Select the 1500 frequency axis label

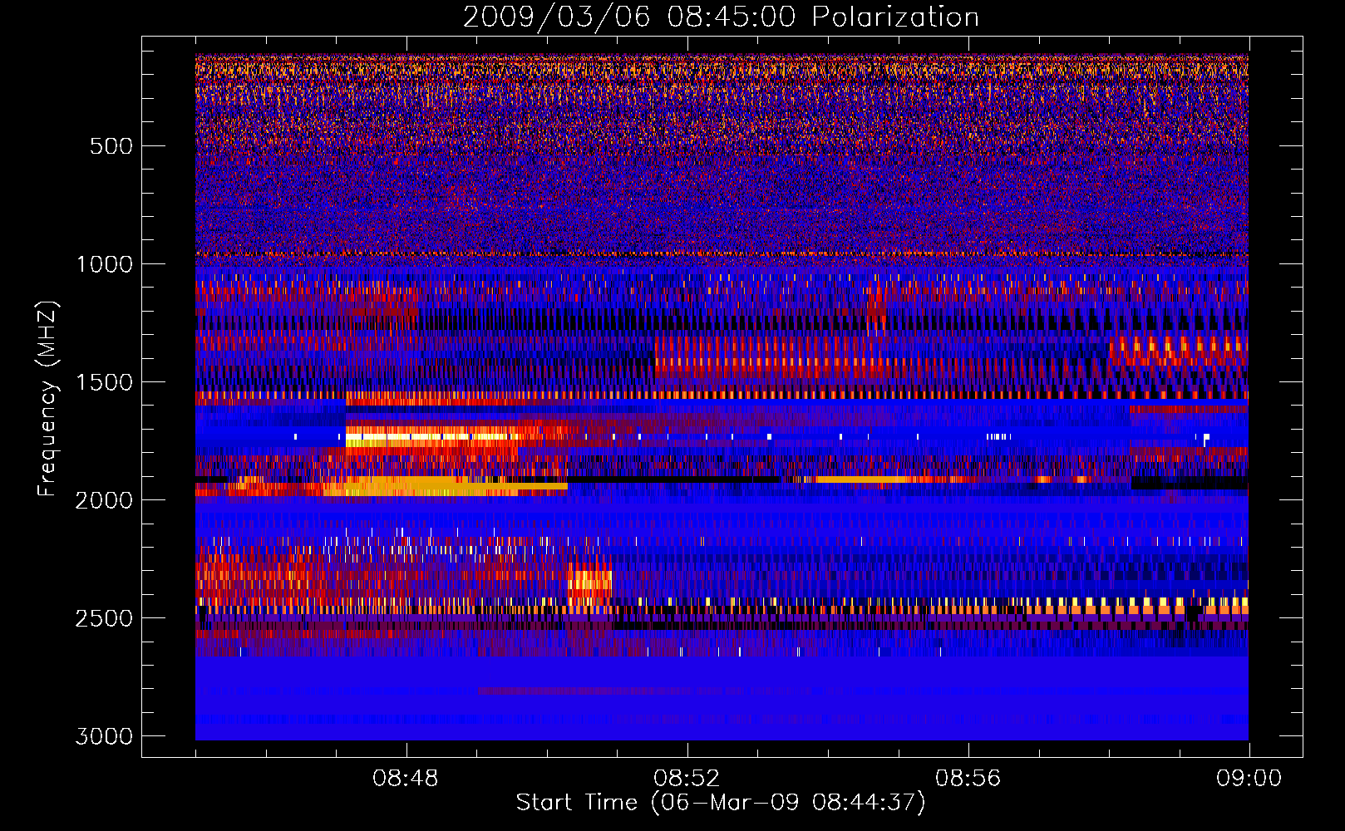pyautogui.click(x=105, y=382)
